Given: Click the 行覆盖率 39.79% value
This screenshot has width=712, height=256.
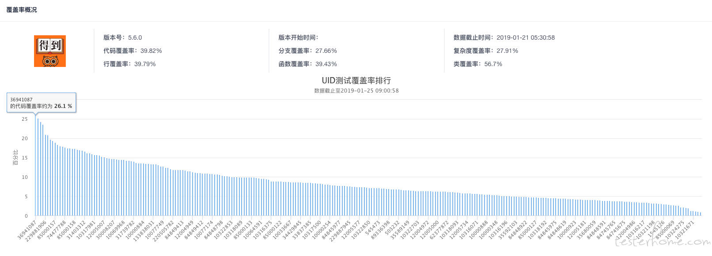Looking at the screenshot, I should click(x=145, y=64).
